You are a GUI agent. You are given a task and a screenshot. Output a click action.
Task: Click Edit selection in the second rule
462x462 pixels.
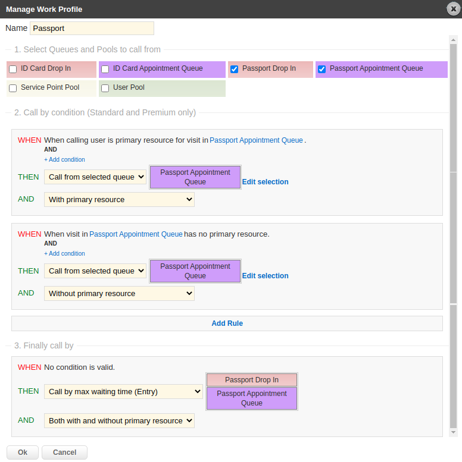tap(265, 276)
